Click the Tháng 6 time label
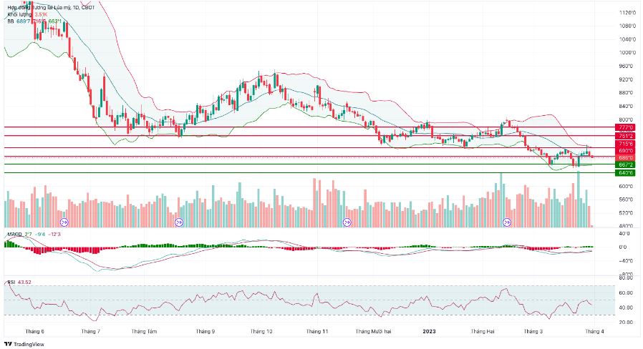 pyautogui.click(x=35, y=331)
